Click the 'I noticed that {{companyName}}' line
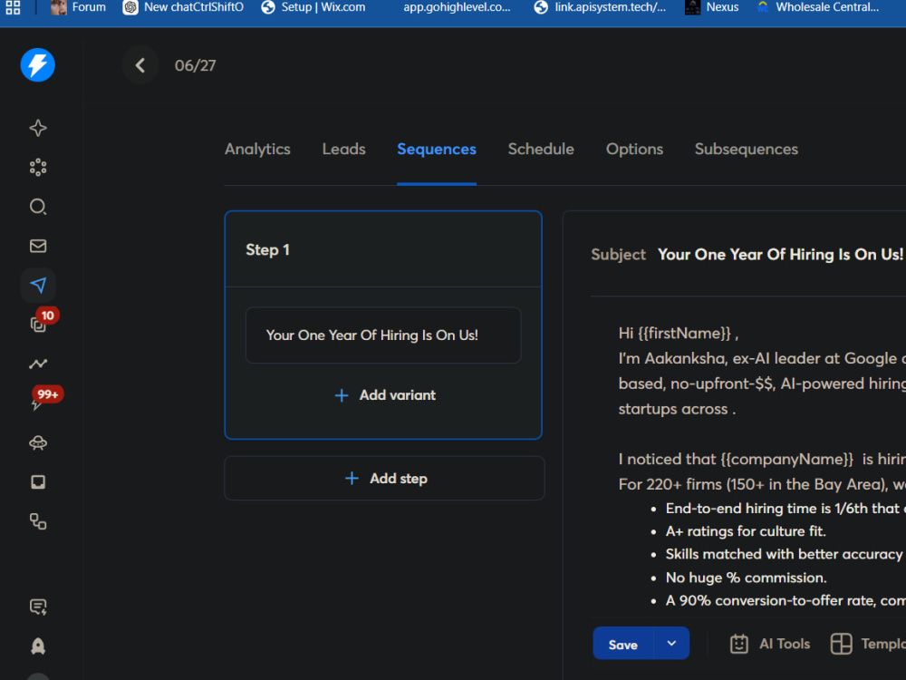Screen dimensions: 906x680 point(762,459)
